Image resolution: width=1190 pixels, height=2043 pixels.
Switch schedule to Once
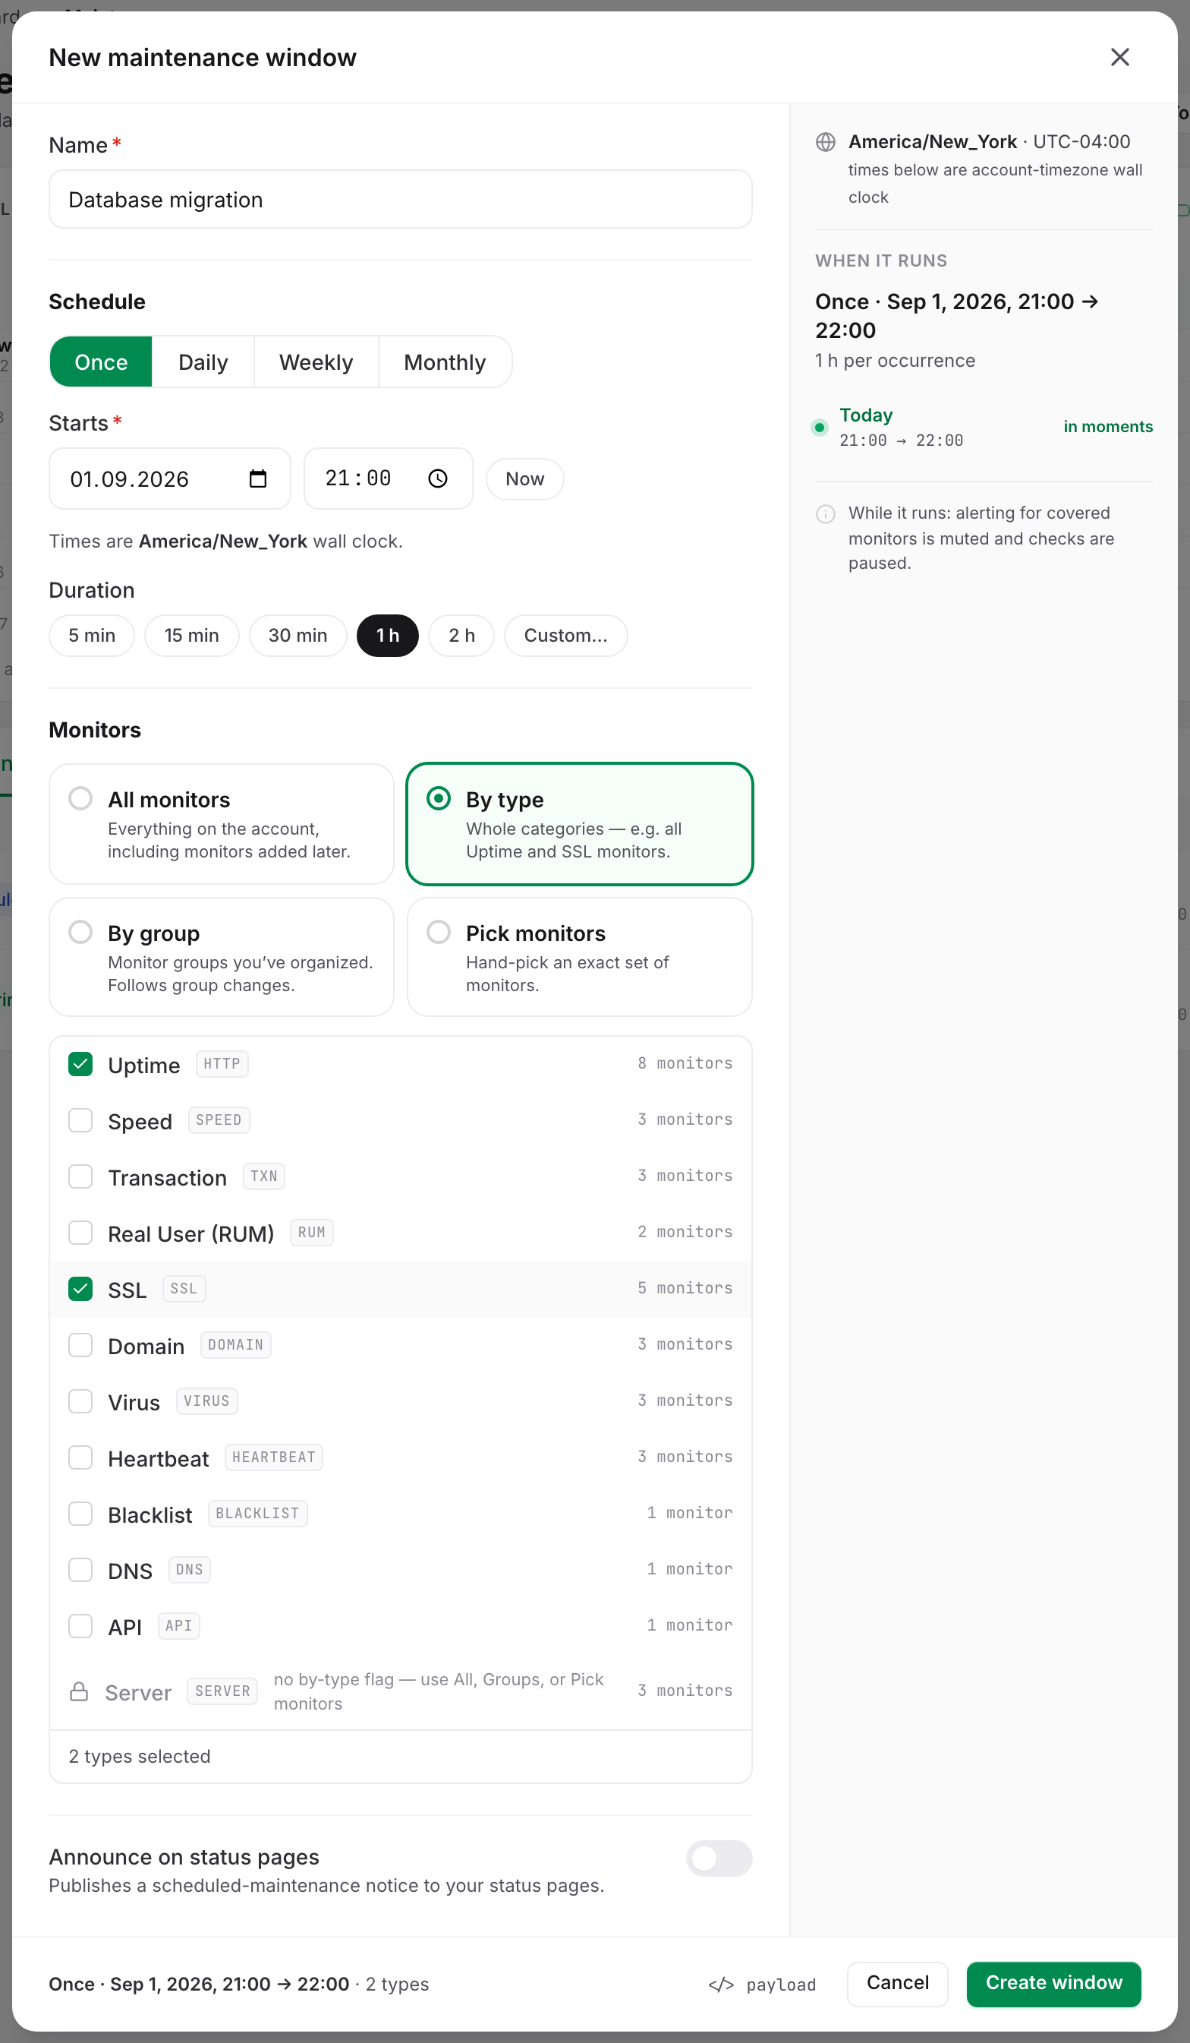click(101, 362)
